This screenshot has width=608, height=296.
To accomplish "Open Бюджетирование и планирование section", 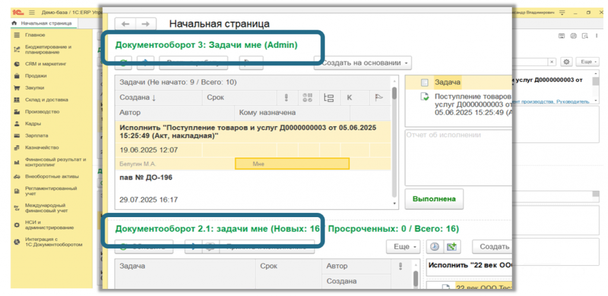I will [48, 50].
